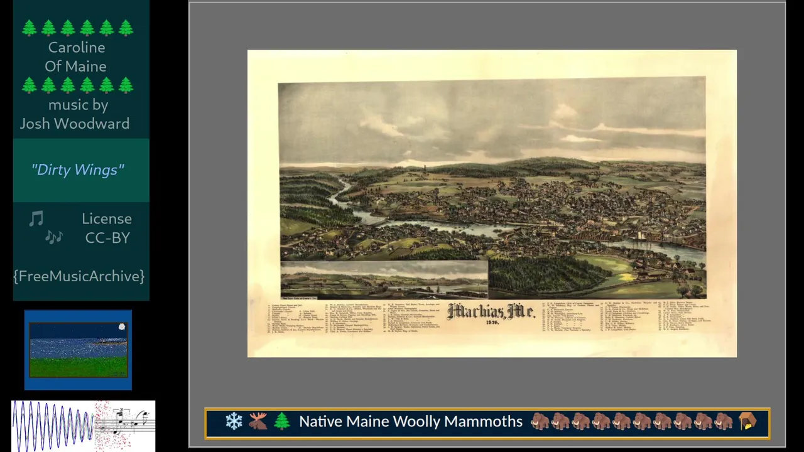
Task: Click the waveform and sheet music image
Action: click(x=83, y=426)
